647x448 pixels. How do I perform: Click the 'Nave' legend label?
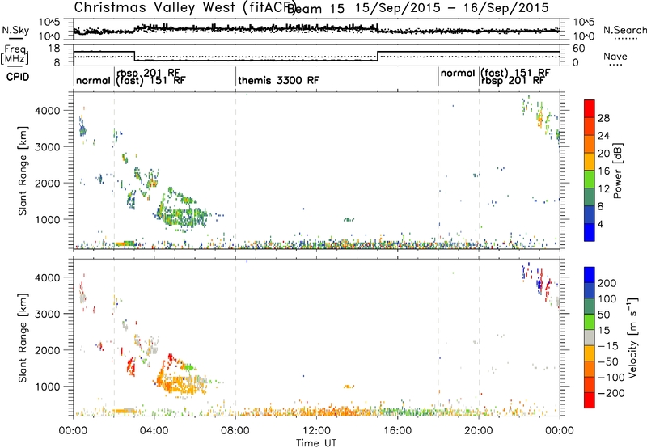tap(615, 57)
